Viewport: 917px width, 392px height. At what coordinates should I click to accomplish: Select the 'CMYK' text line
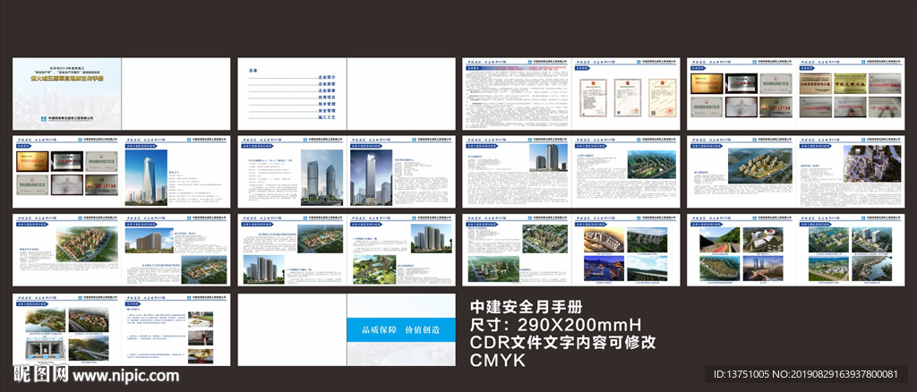point(498,361)
